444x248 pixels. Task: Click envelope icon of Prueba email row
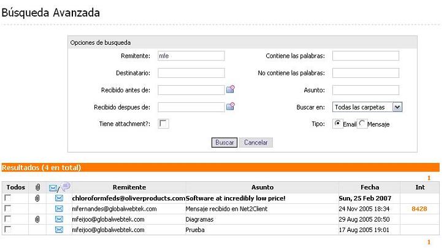[59, 230]
